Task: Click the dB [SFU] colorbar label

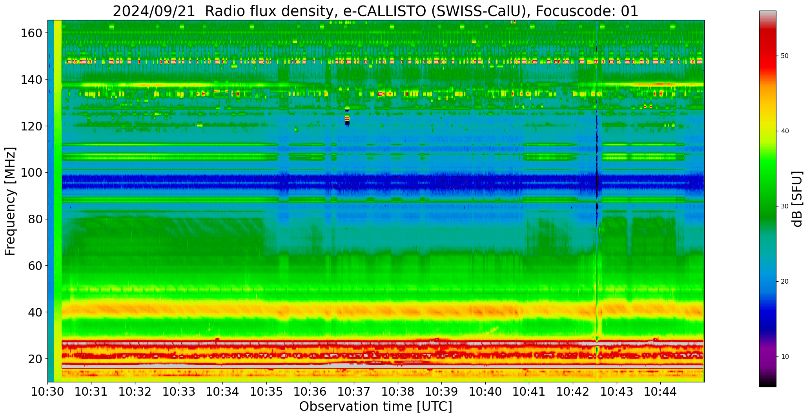Action: pyautogui.click(x=798, y=199)
